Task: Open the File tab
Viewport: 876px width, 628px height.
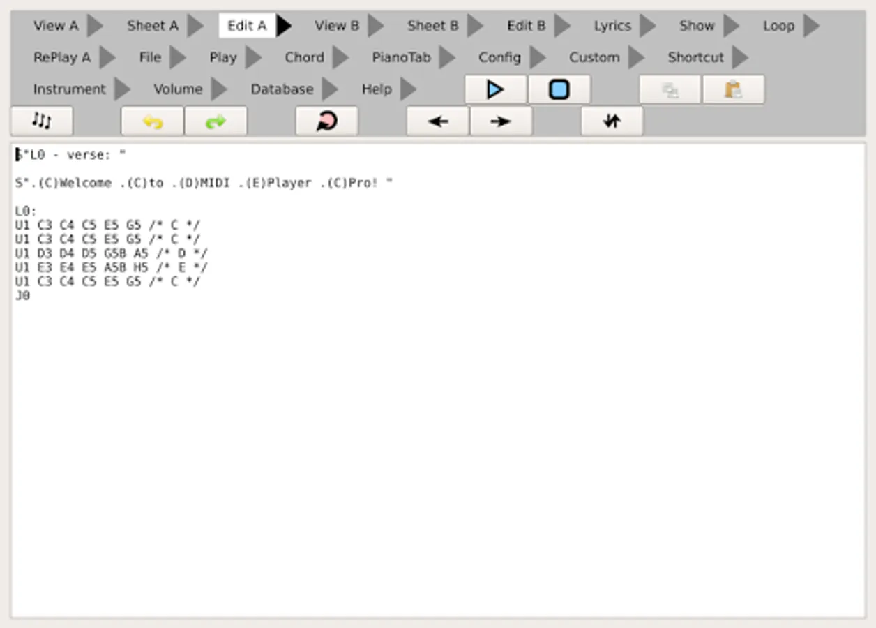Action: click(150, 57)
